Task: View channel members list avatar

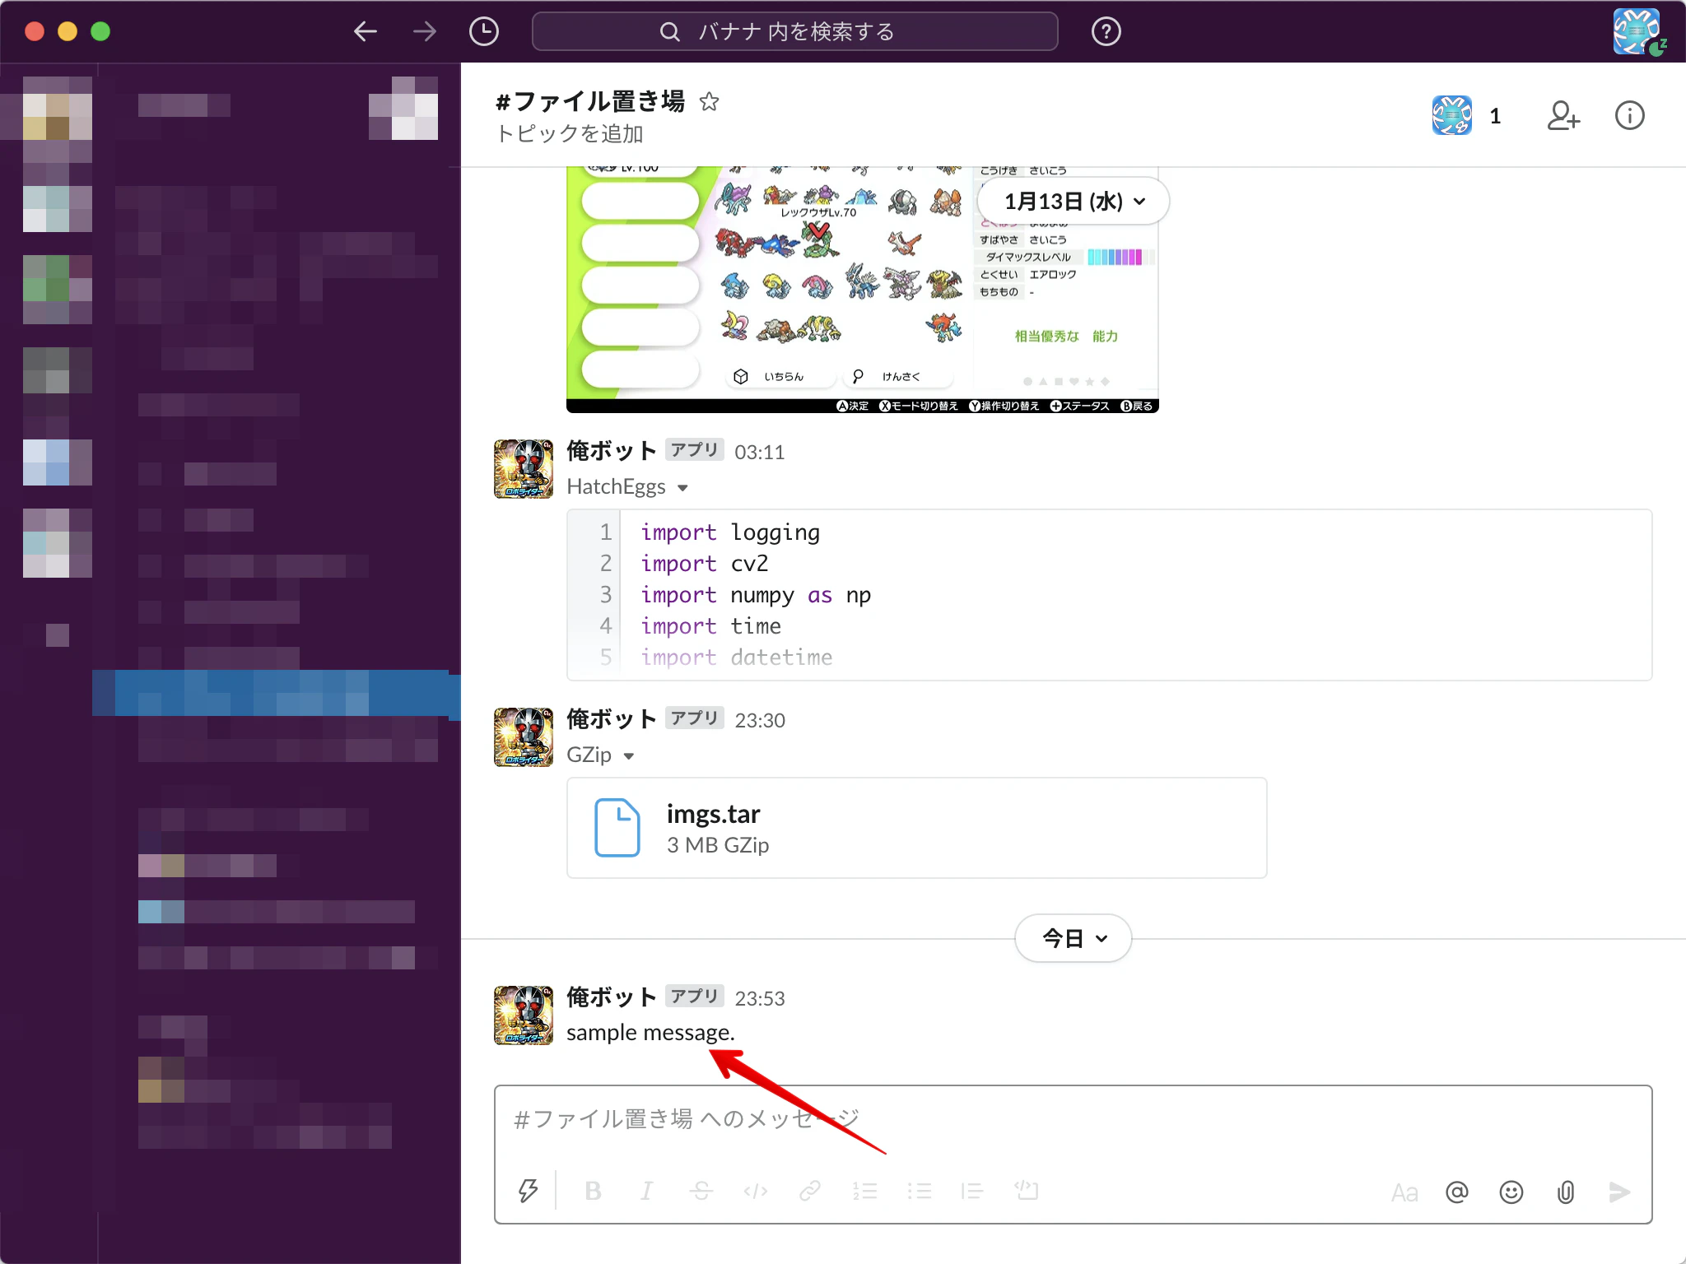Action: [x=1452, y=116]
